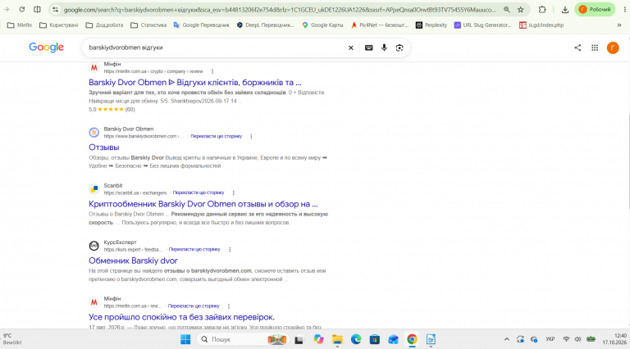The width and height of the screenshot is (630, 349).
Task: Open options menu for first Мінфін result
Action: coord(212,71)
